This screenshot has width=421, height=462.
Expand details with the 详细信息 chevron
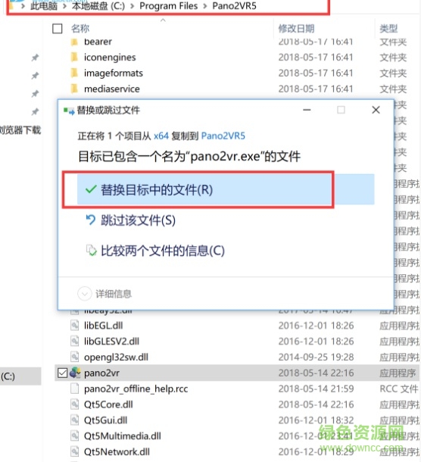coord(85,294)
